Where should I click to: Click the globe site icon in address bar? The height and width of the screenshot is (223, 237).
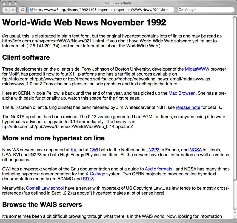click(x=32, y=10)
